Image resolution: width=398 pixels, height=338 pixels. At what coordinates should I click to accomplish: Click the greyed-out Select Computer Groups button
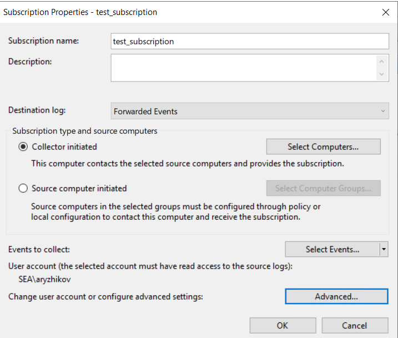tap(323, 188)
